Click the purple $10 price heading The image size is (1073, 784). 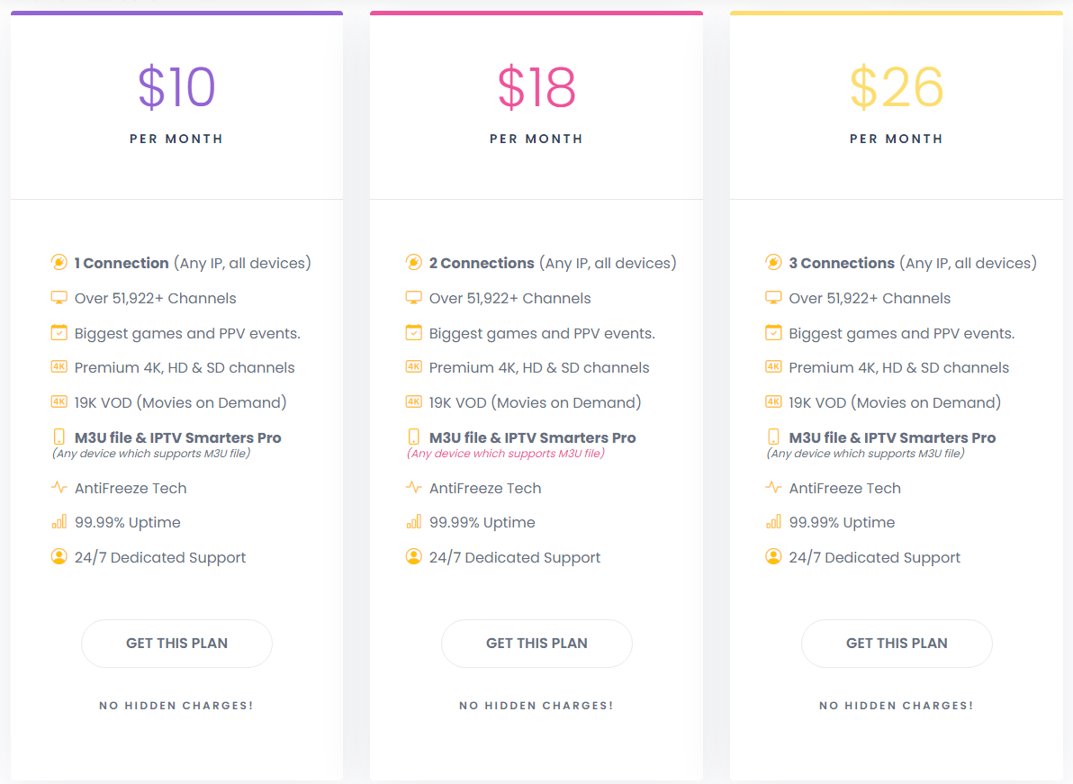(x=176, y=87)
